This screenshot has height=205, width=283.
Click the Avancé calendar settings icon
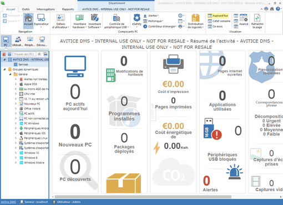click(244, 19)
